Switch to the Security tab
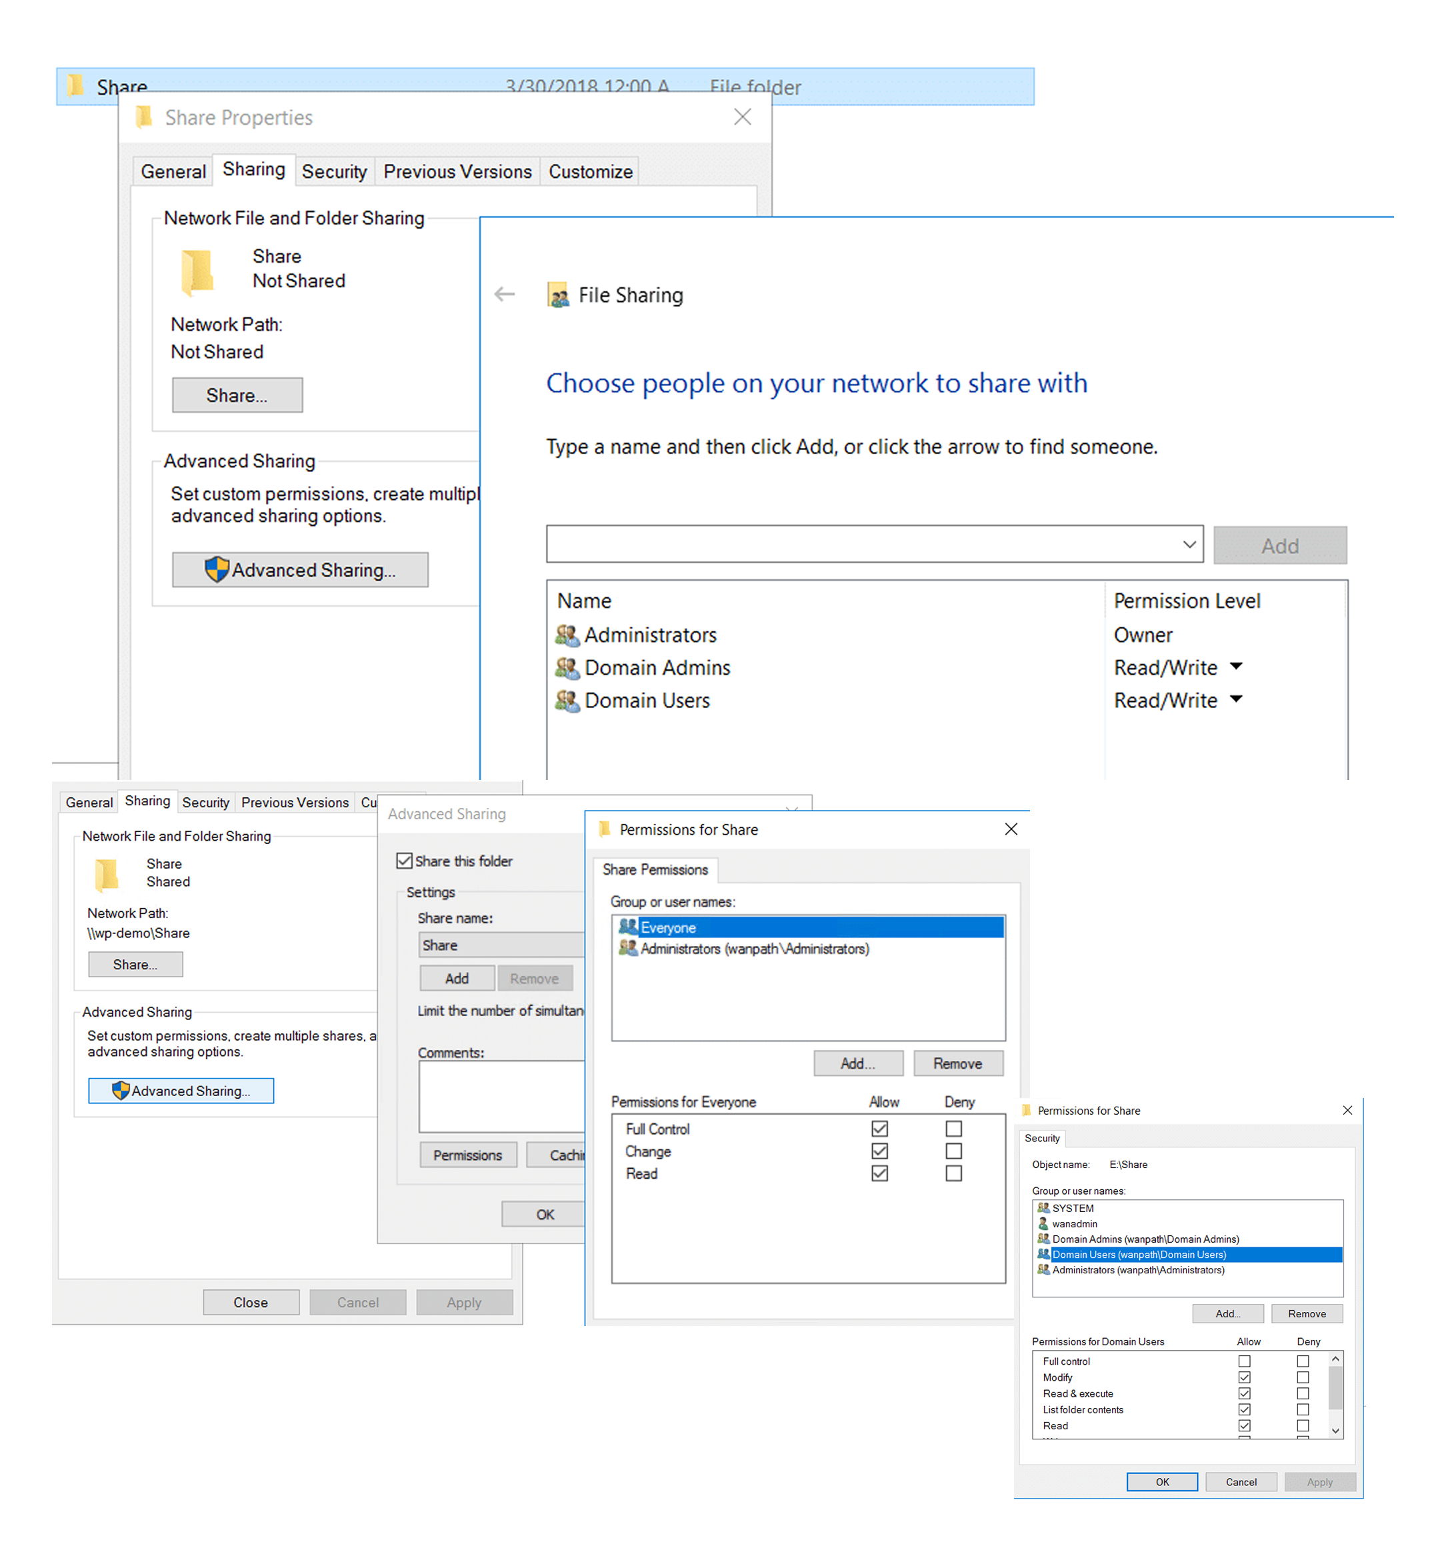This screenshot has height=1560, width=1444. [335, 171]
